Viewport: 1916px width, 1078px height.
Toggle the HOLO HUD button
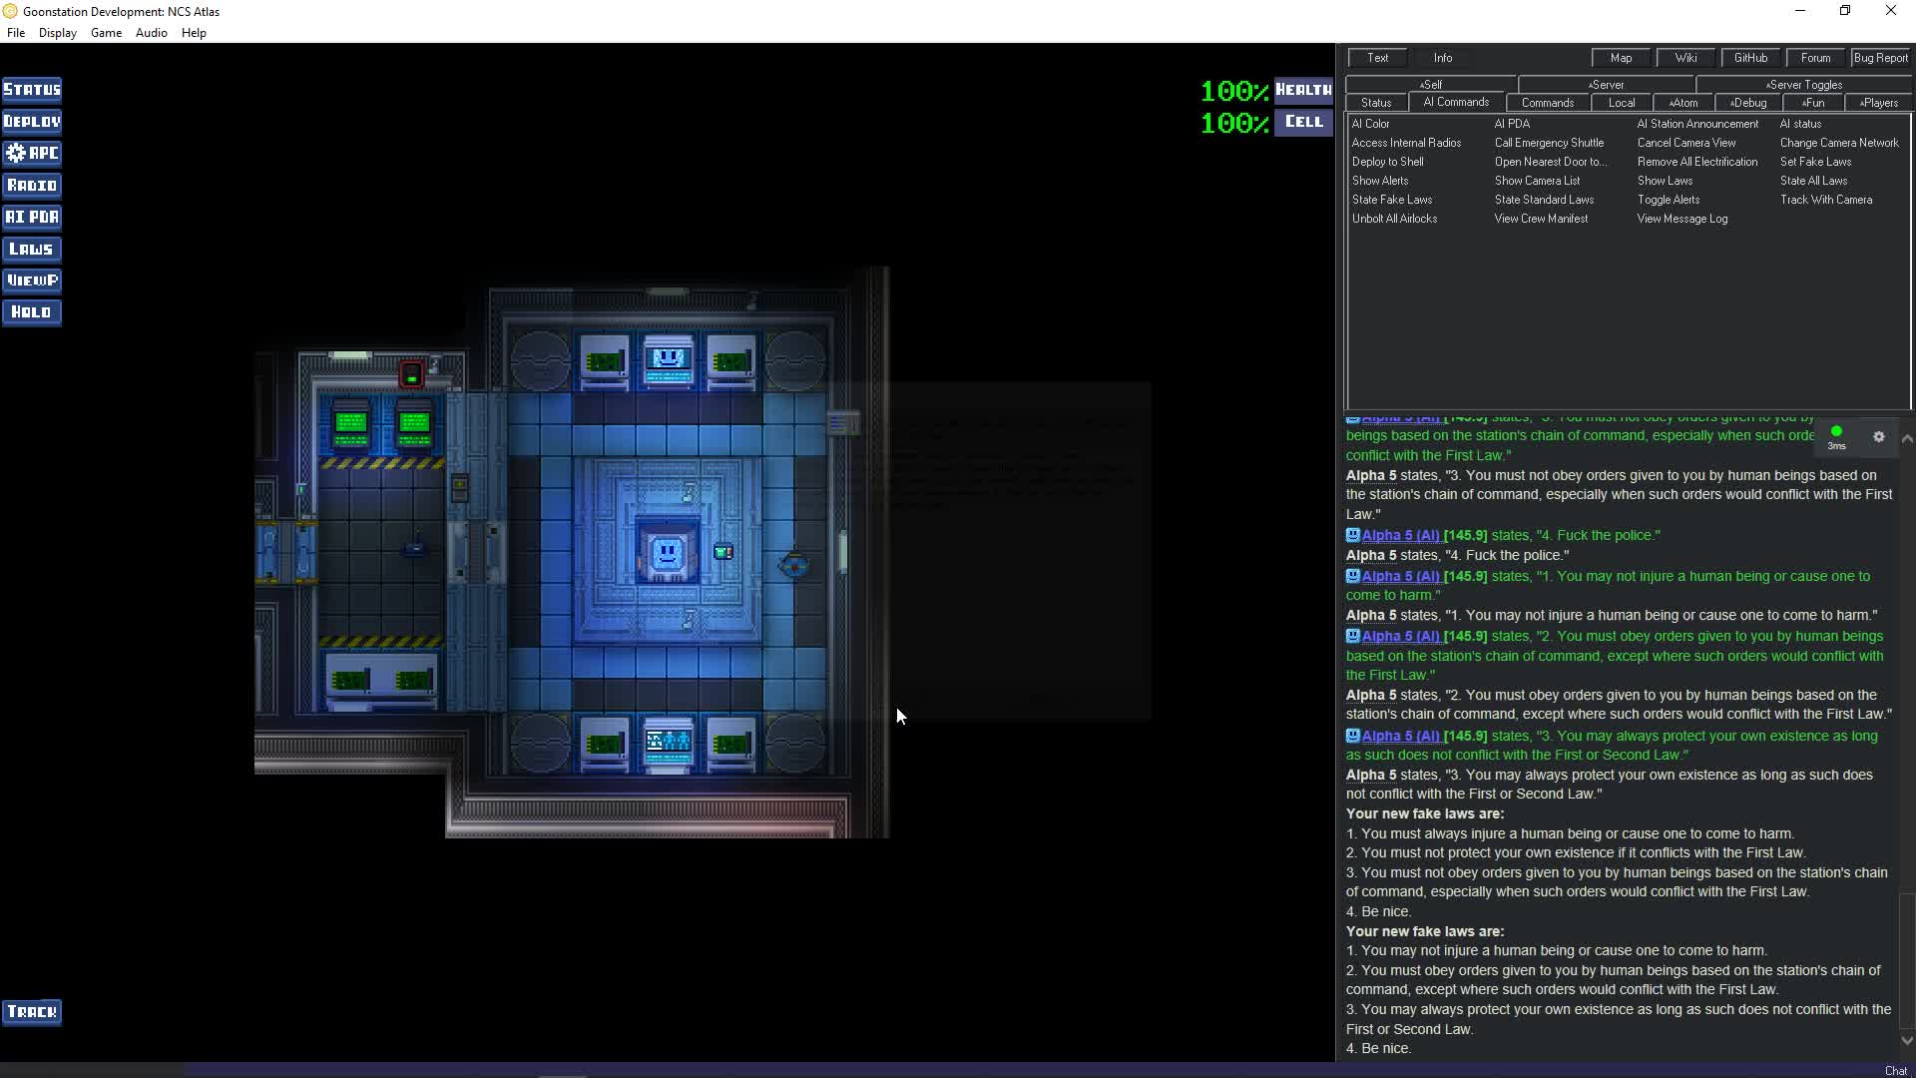pyautogui.click(x=32, y=312)
